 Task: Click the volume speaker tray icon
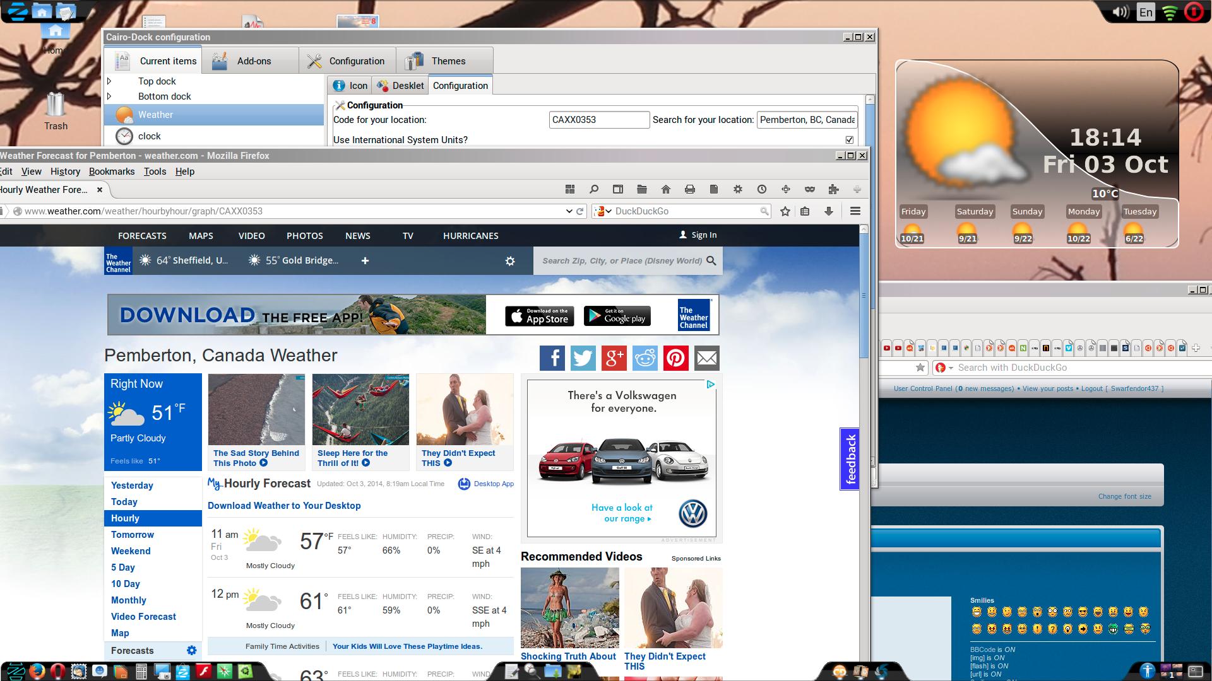[x=1120, y=12]
